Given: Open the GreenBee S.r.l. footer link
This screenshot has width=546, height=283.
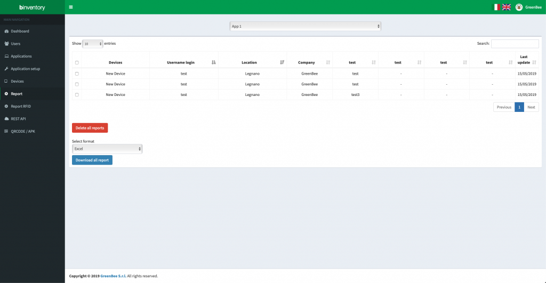Looking at the screenshot, I should [113, 276].
